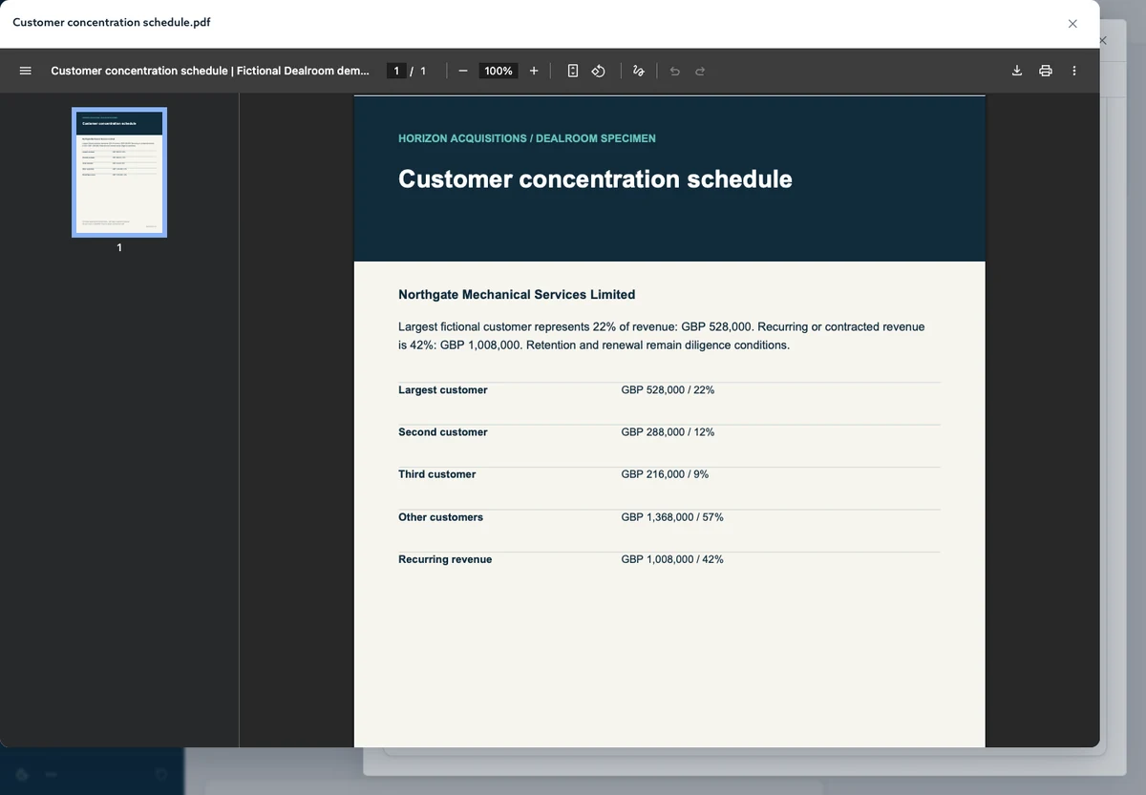The height and width of the screenshot is (795, 1146).
Task: Click the value GBP 216,000 / 9%
Action: click(x=665, y=474)
